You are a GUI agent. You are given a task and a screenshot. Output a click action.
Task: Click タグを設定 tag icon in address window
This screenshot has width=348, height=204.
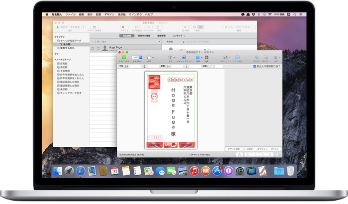point(137,27)
